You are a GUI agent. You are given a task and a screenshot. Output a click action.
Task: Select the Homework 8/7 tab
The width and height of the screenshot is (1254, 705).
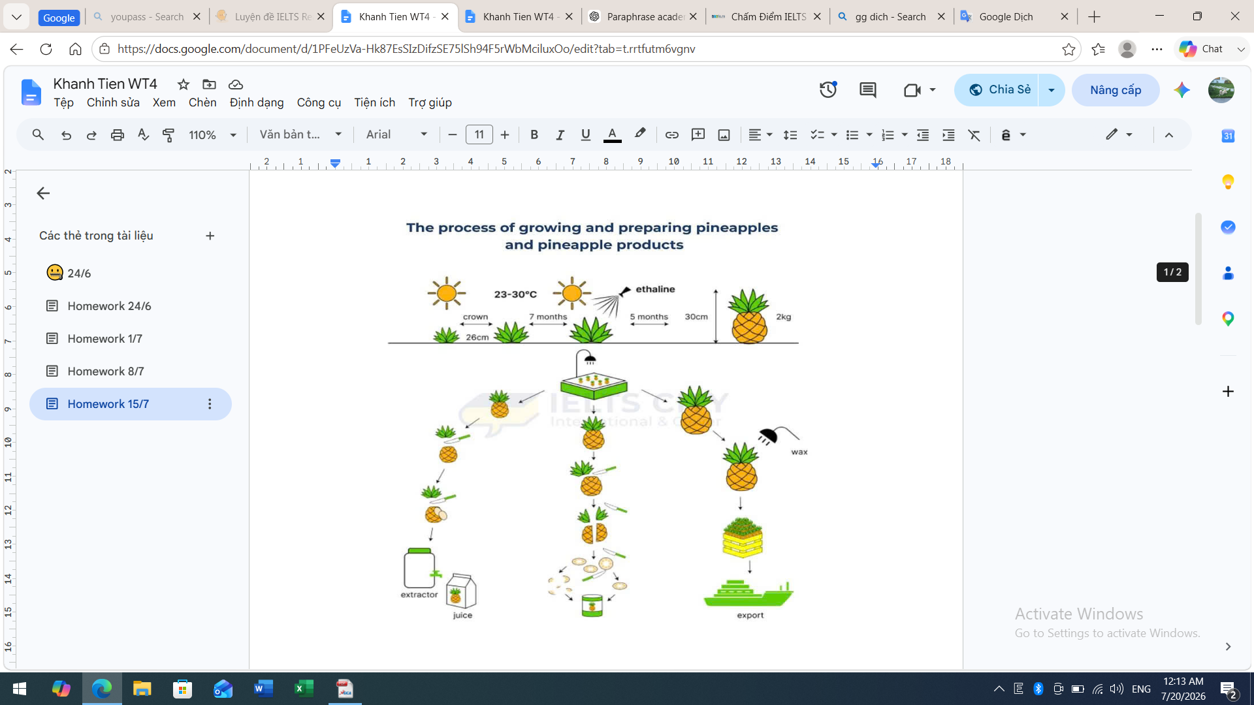coord(131,371)
